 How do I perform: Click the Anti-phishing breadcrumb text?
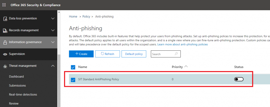pos(104,17)
